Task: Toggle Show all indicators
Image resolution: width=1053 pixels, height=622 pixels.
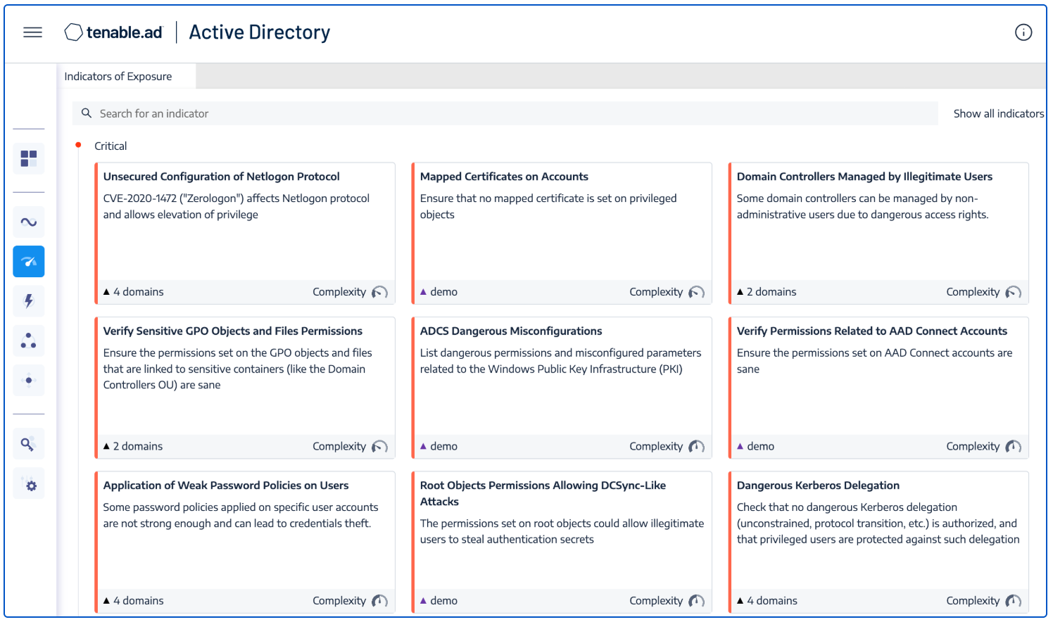Action: coord(998,113)
